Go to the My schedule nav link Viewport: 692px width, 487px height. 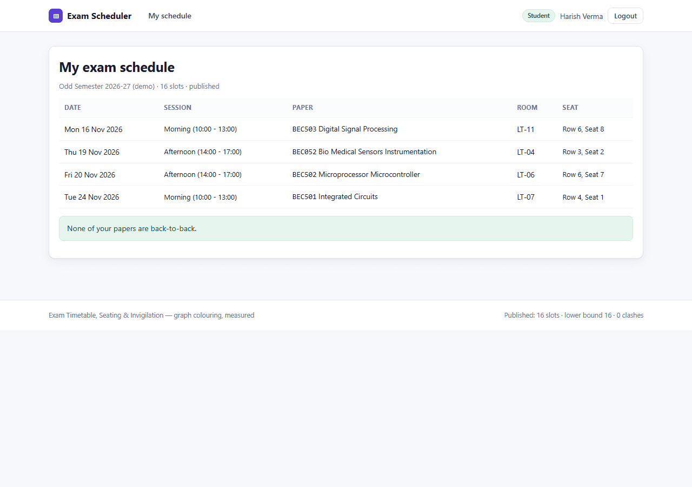click(x=170, y=16)
